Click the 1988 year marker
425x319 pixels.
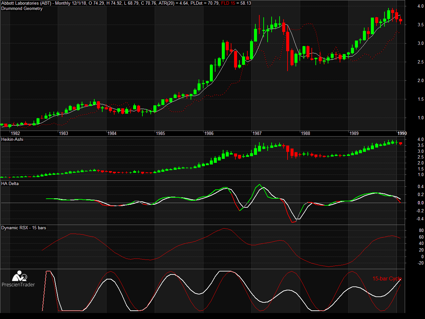pos(305,133)
